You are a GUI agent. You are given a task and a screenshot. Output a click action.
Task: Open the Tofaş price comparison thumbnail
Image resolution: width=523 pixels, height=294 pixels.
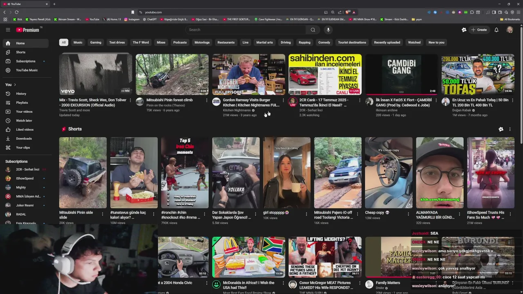[x=478, y=74]
